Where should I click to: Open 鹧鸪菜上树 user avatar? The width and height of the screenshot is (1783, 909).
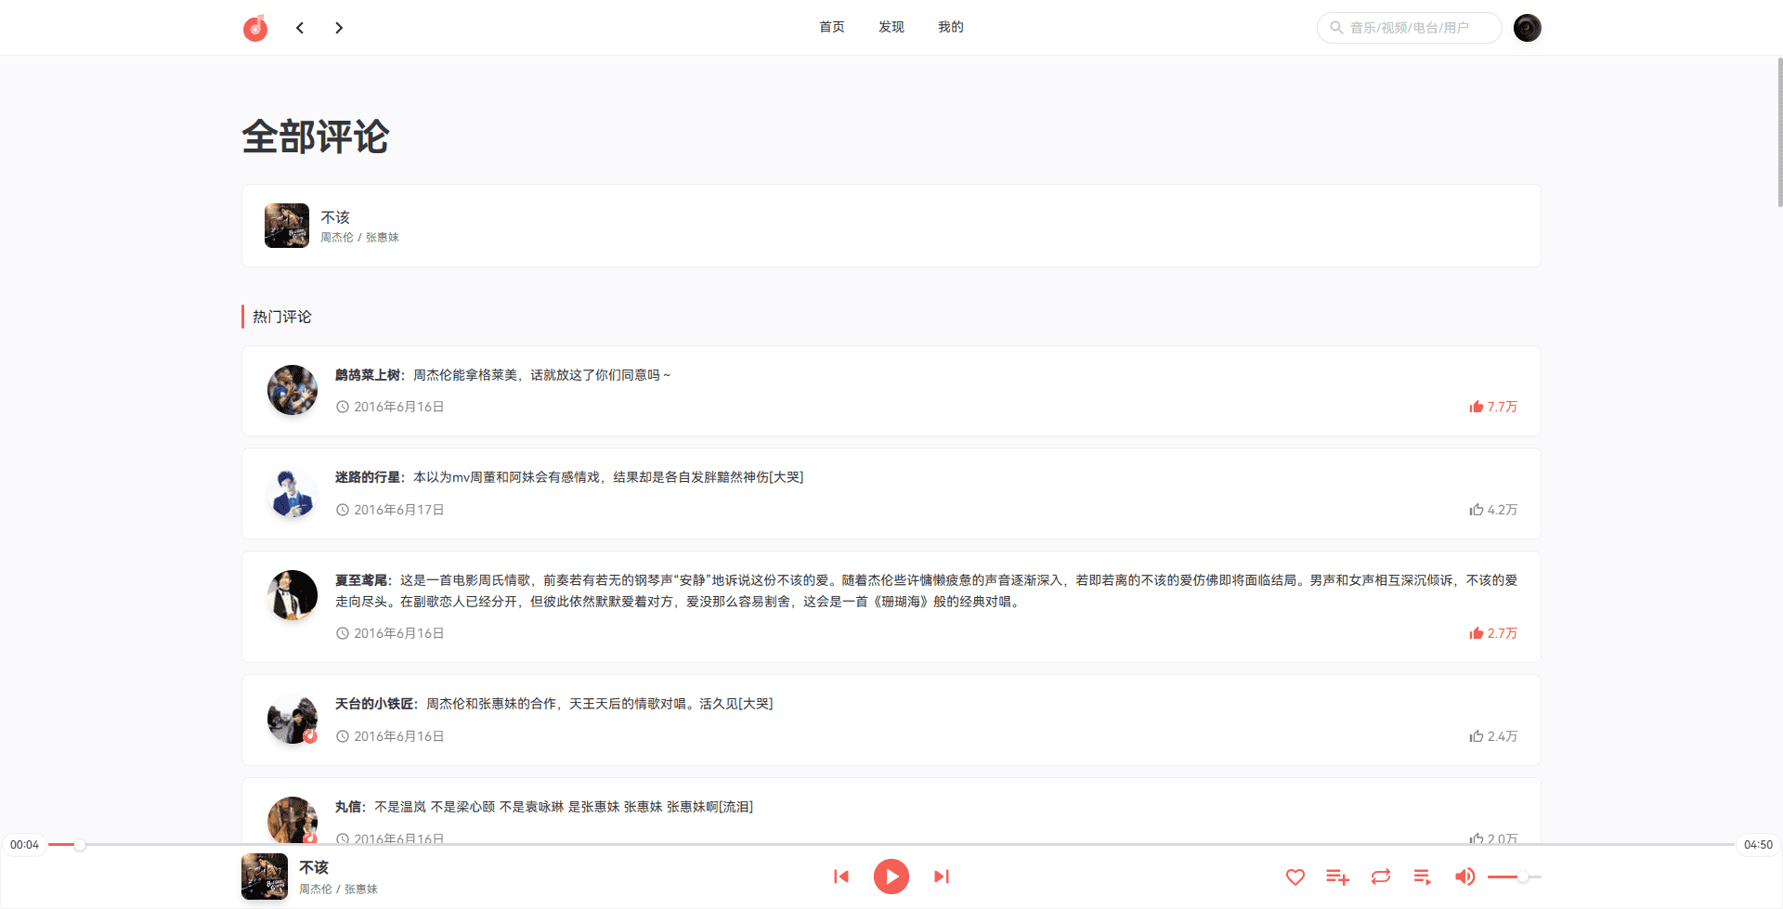point(293,390)
